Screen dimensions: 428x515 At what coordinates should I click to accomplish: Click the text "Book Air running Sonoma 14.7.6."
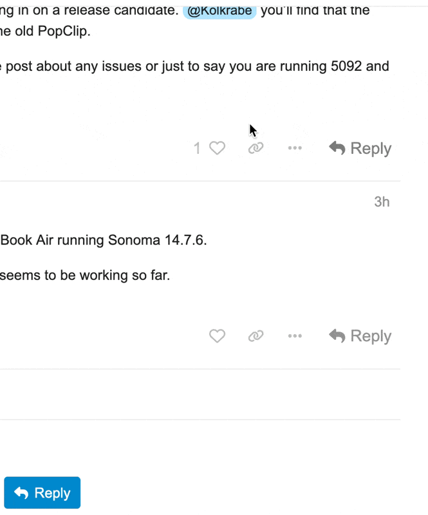(104, 241)
